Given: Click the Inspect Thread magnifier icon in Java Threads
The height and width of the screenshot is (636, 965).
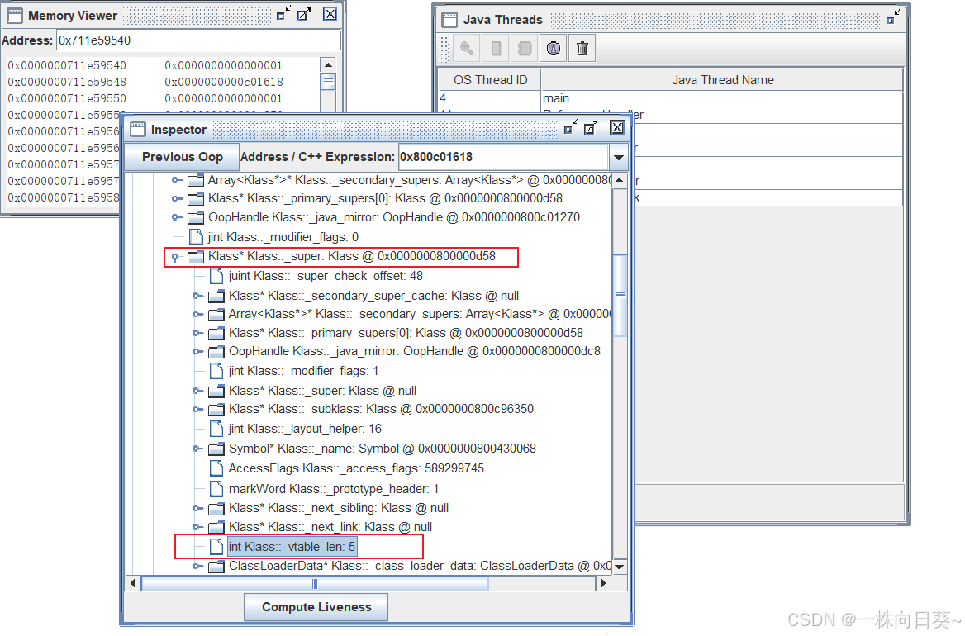Looking at the screenshot, I should 467,48.
